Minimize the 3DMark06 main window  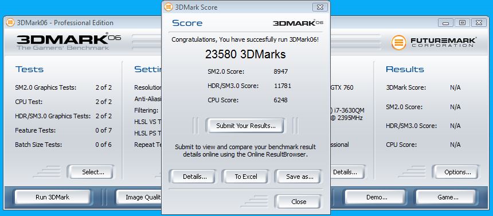[446, 23]
